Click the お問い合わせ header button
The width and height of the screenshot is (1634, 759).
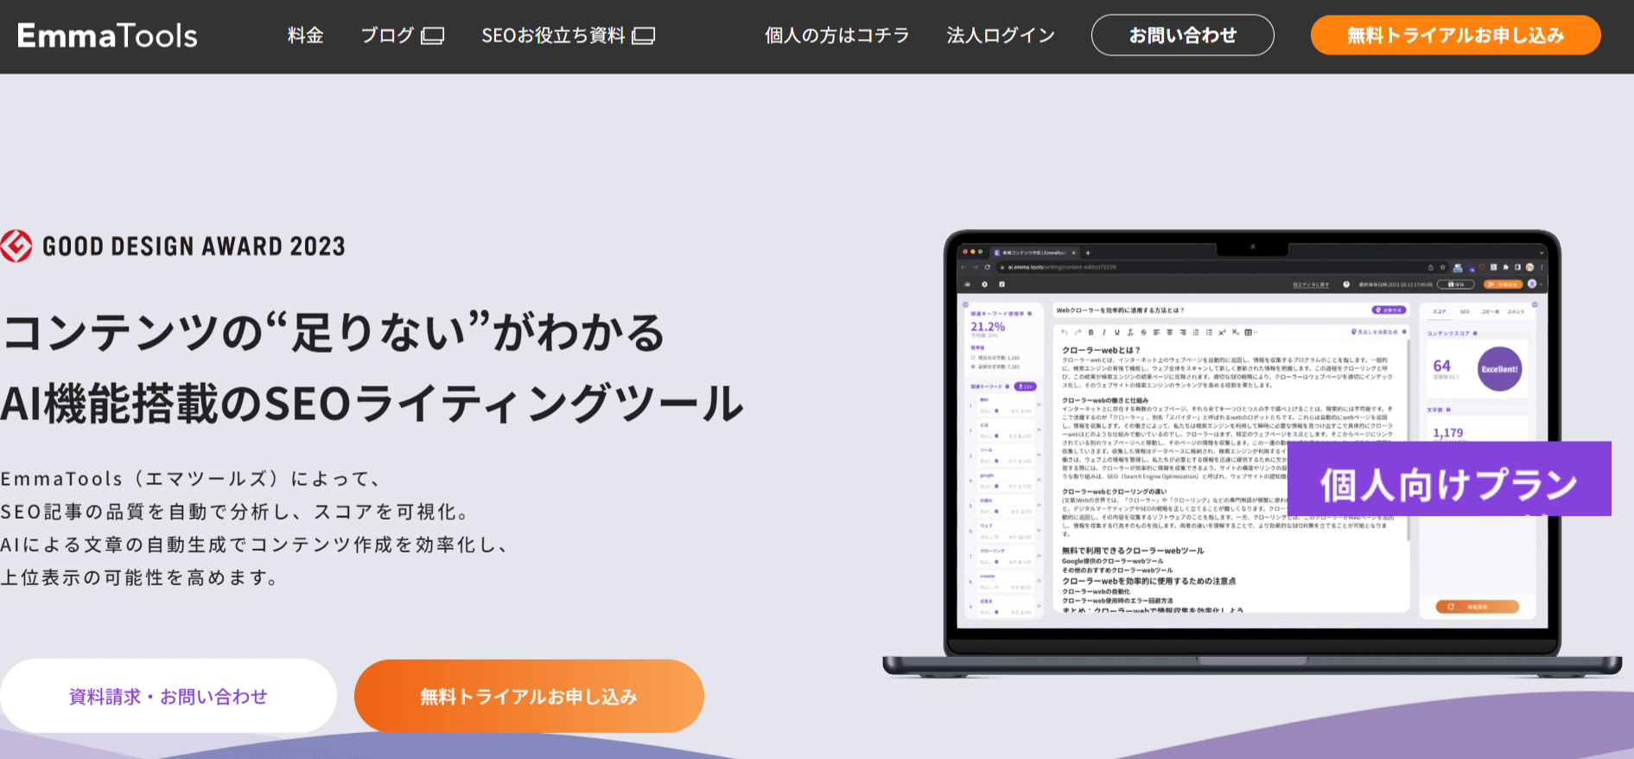click(x=1182, y=35)
